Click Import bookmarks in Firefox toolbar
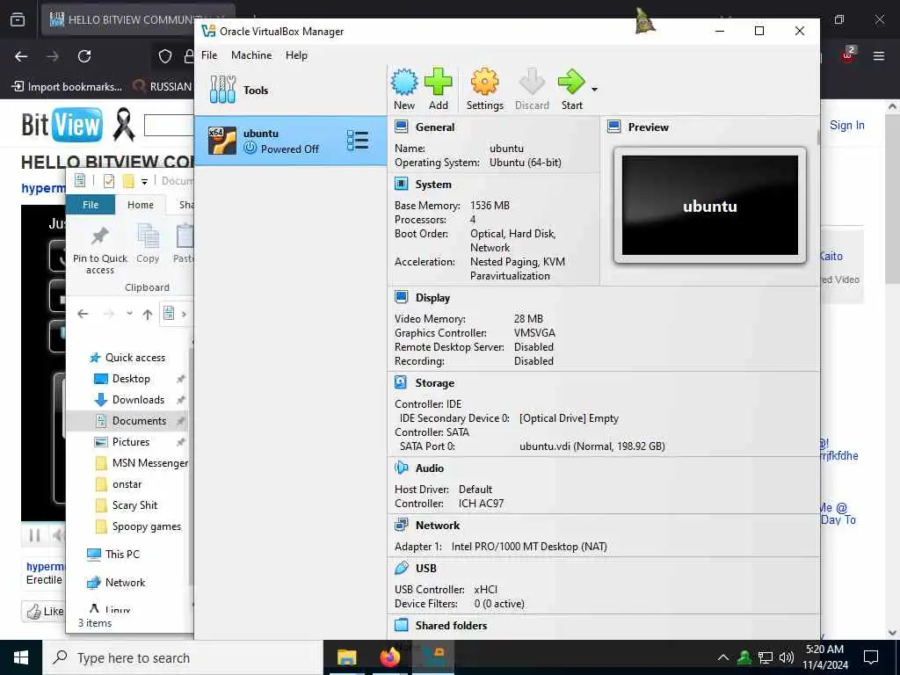 tap(68, 87)
